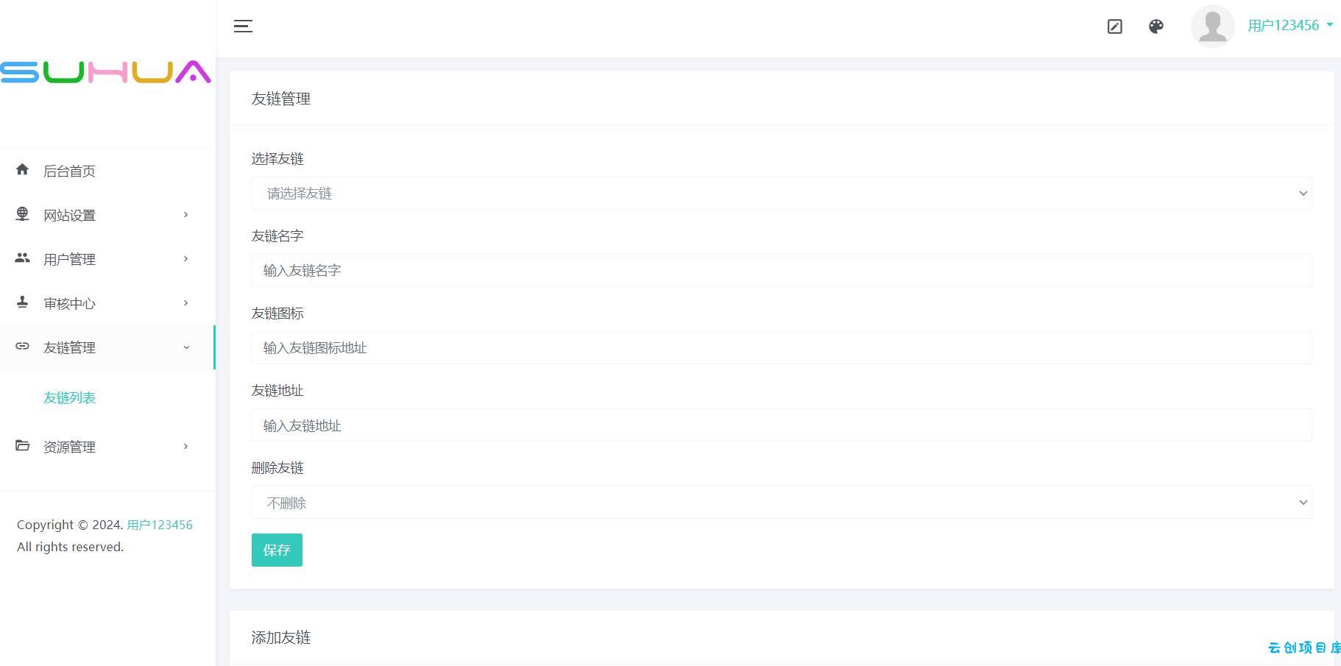The width and height of the screenshot is (1341, 666).
Task: Click the globe icon for 网站设置
Action: click(22, 214)
